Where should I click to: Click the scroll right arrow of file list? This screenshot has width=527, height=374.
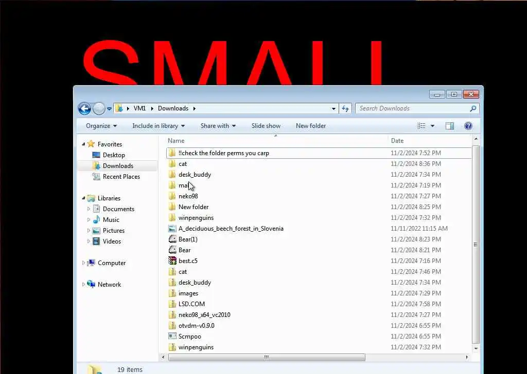(467, 357)
